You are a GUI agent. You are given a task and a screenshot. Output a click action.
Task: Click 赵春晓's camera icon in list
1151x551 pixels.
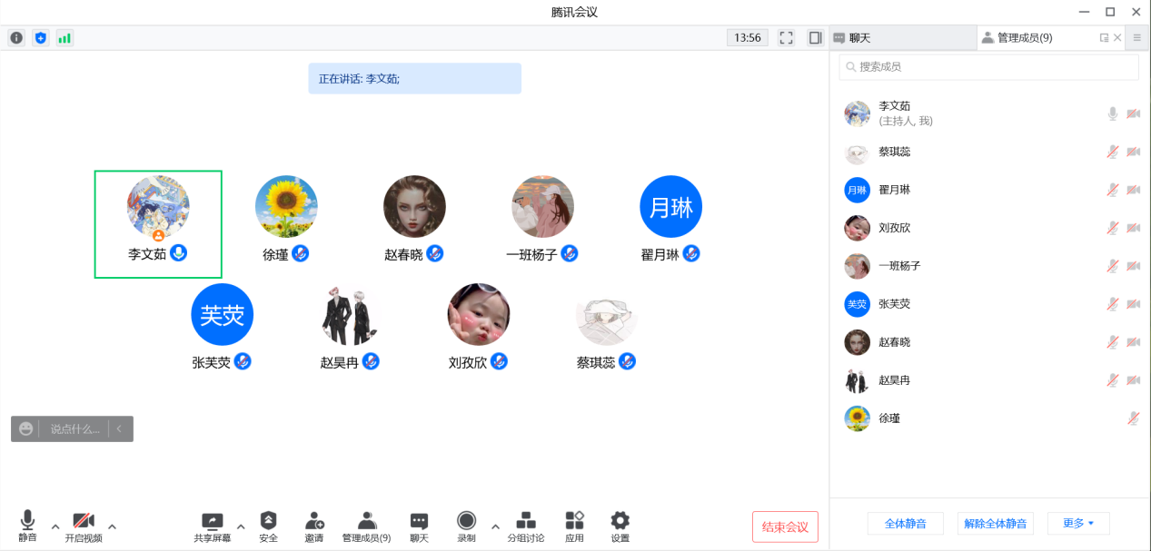(1134, 342)
